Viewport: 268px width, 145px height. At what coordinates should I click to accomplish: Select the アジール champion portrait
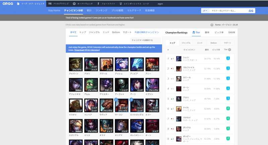click(106, 64)
